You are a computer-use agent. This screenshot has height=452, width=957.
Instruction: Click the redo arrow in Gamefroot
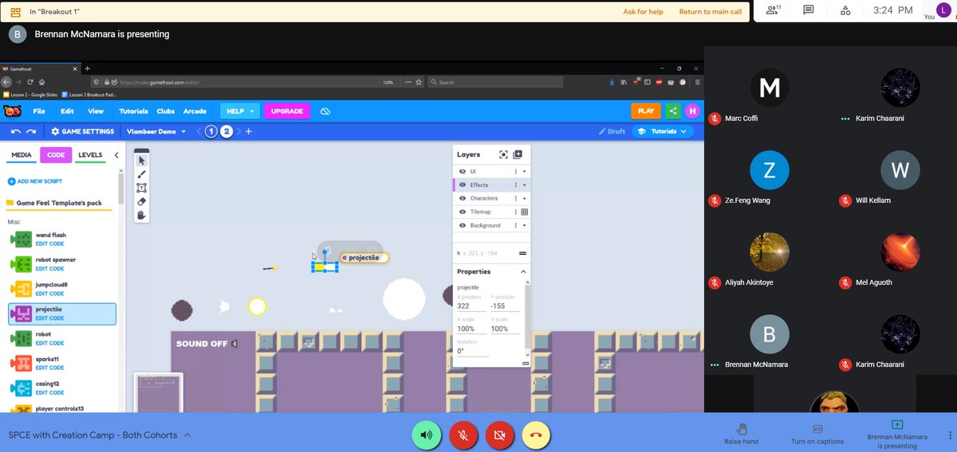pos(31,131)
